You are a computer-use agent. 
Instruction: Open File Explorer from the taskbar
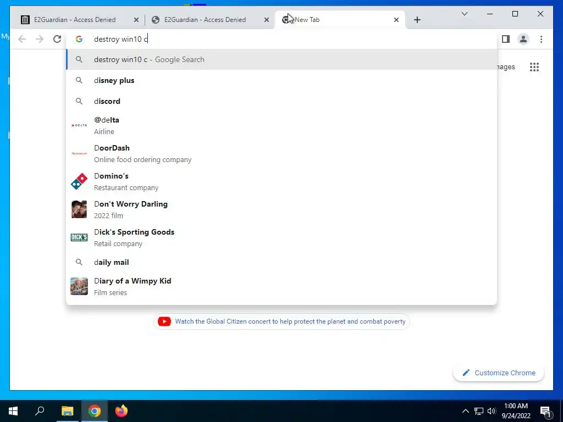pyautogui.click(x=67, y=411)
